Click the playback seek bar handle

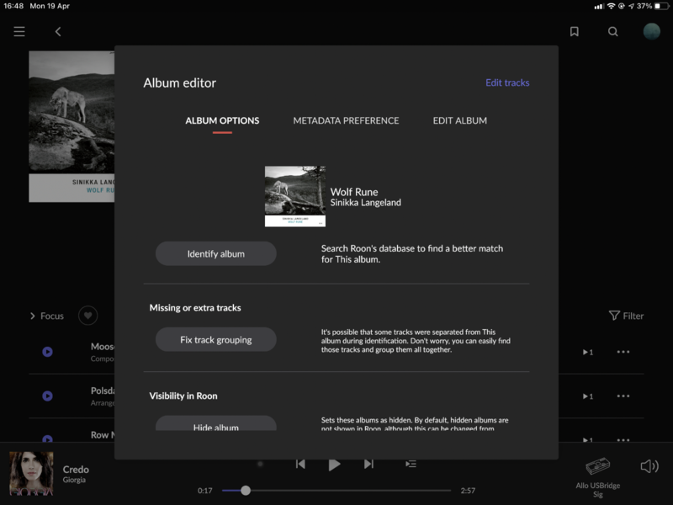[x=246, y=490]
